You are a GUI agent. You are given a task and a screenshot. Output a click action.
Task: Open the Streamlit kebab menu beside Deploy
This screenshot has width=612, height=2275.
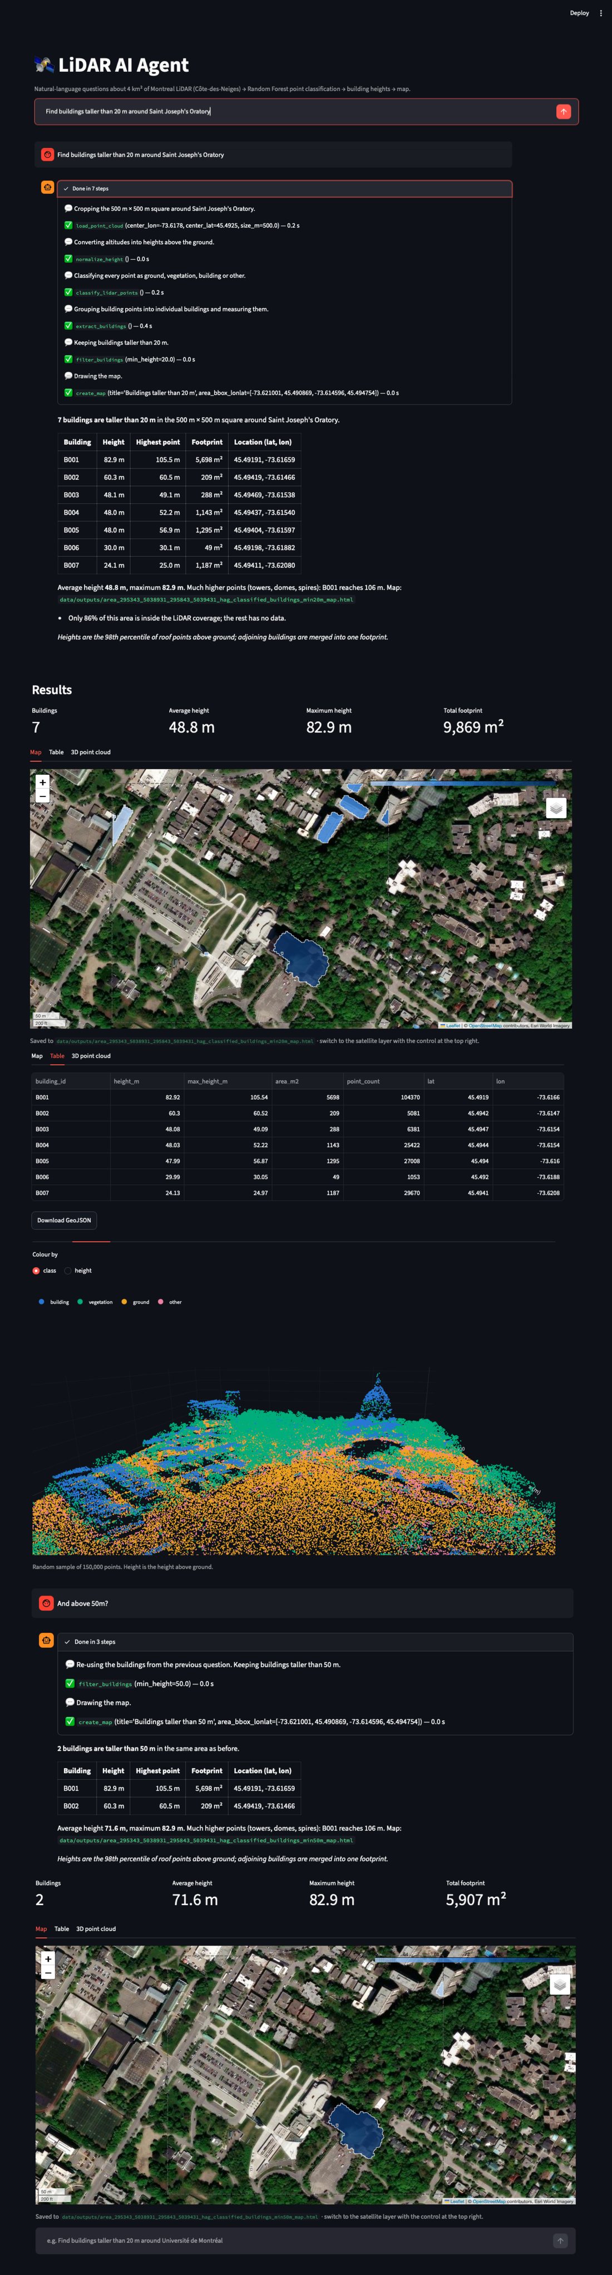coord(600,13)
